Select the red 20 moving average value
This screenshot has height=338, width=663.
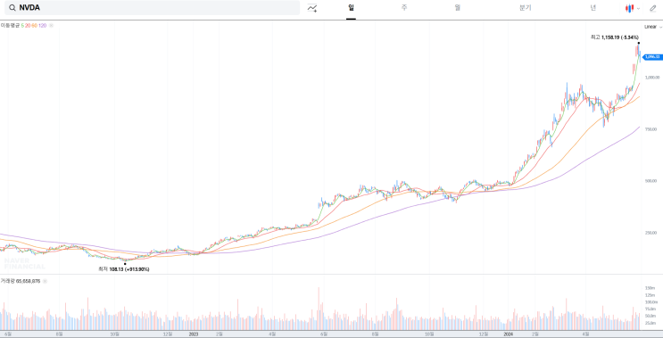[28, 26]
